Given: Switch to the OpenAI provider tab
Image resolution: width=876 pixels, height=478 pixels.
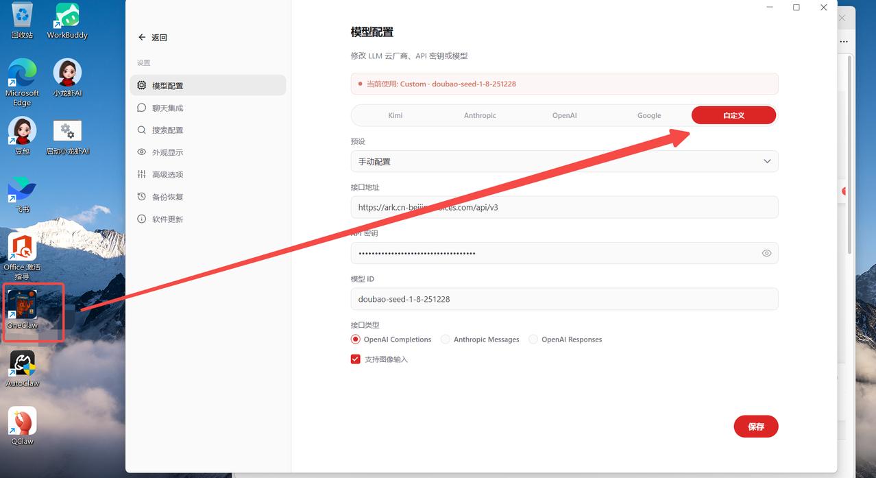Looking at the screenshot, I should [x=564, y=115].
